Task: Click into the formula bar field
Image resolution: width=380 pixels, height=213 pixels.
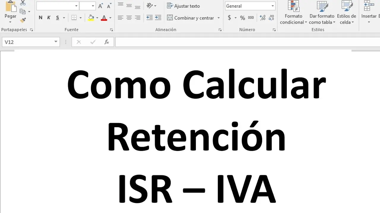Action: (x=248, y=42)
